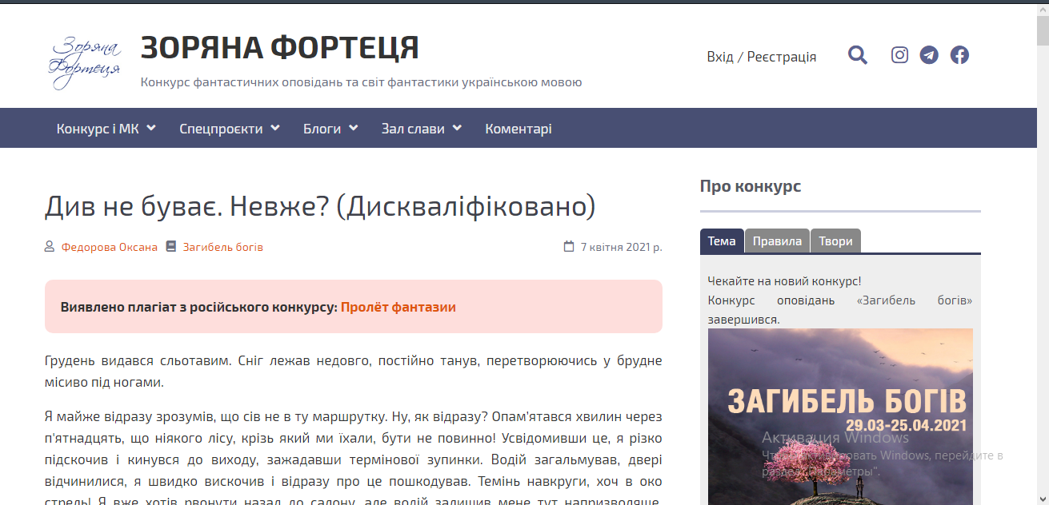
Task: Open author link Федорова Оксана
Action: [109, 247]
